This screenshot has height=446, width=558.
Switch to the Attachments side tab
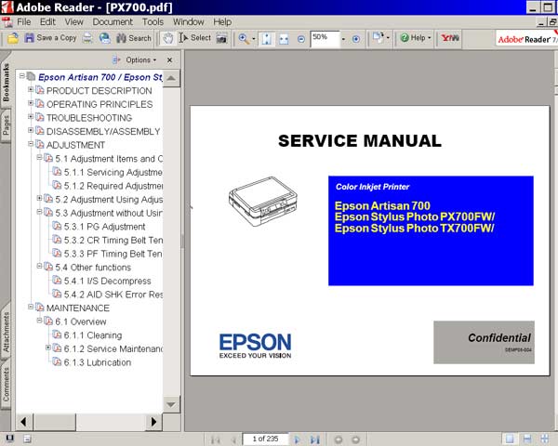[x=7, y=332]
